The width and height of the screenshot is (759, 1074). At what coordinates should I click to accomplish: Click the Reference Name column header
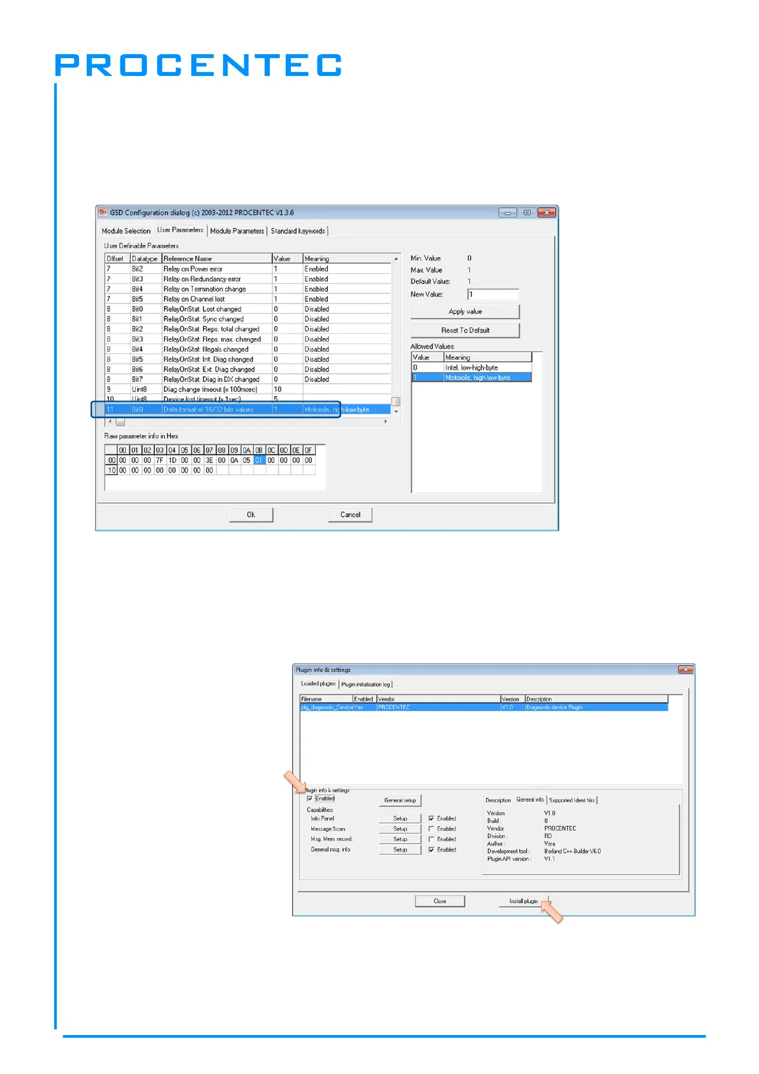coord(217,258)
